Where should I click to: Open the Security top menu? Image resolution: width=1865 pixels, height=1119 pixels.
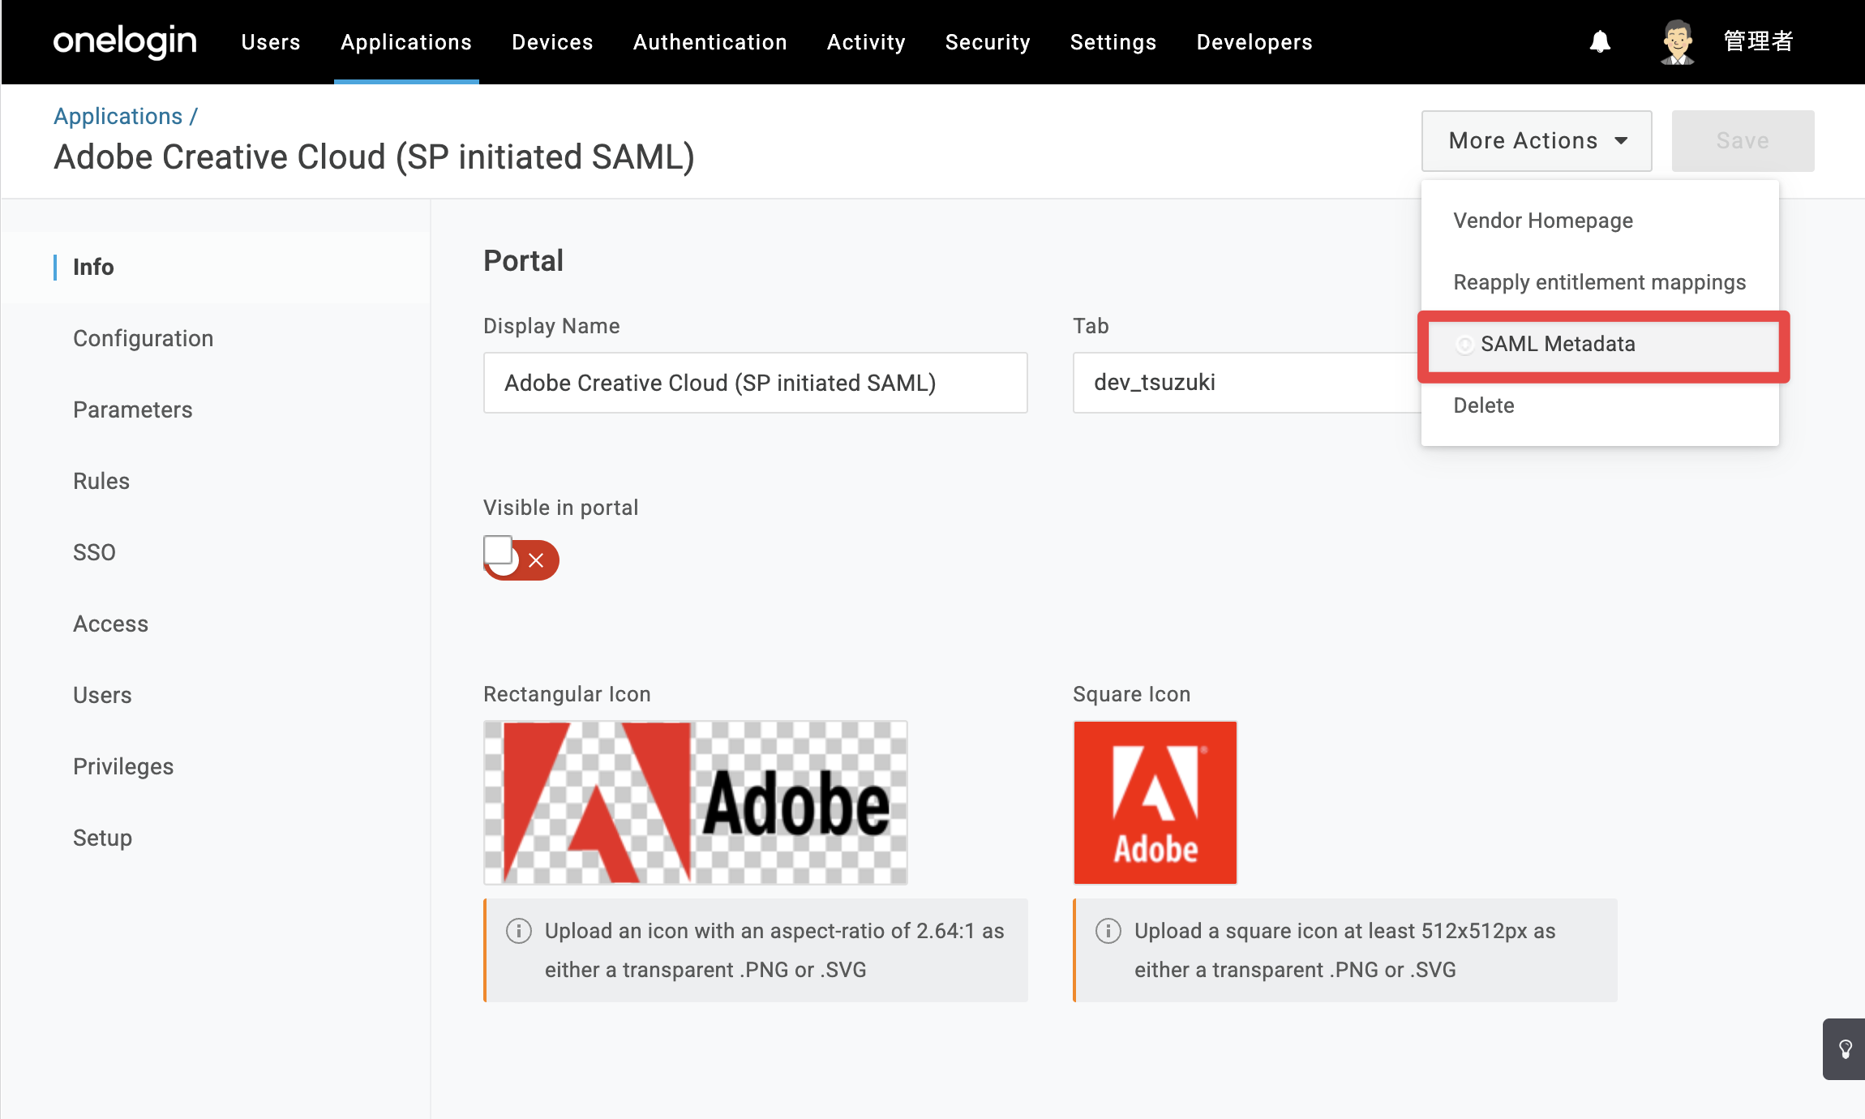click(988, 42)
